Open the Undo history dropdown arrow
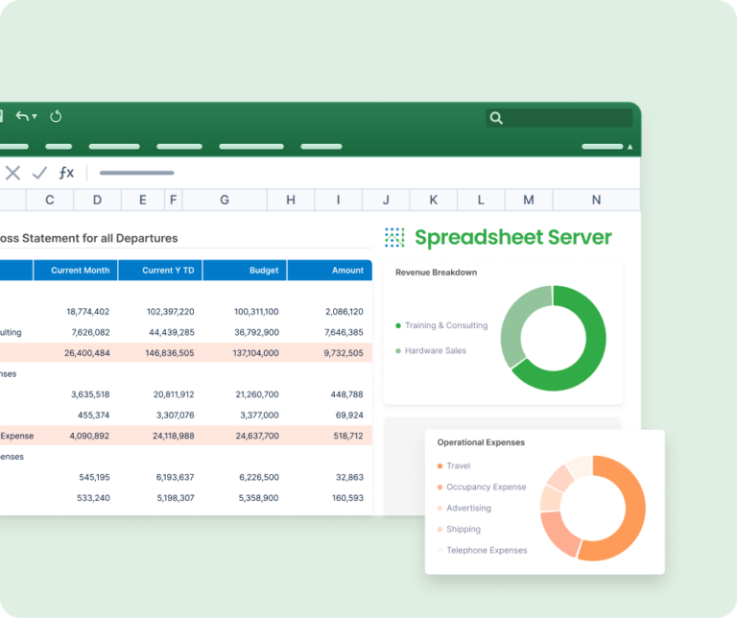Screen dimensions: 737x618 tap(35, 116)
